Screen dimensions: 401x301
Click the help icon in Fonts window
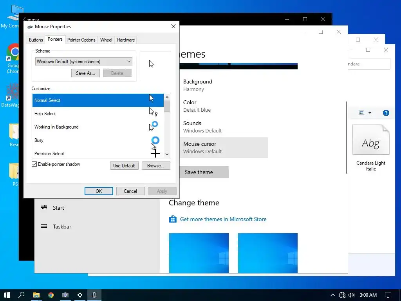click(386, 113)
